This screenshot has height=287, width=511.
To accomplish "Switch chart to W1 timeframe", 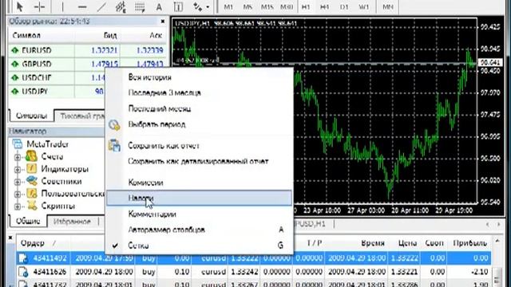I will click(x=364, y=6).
